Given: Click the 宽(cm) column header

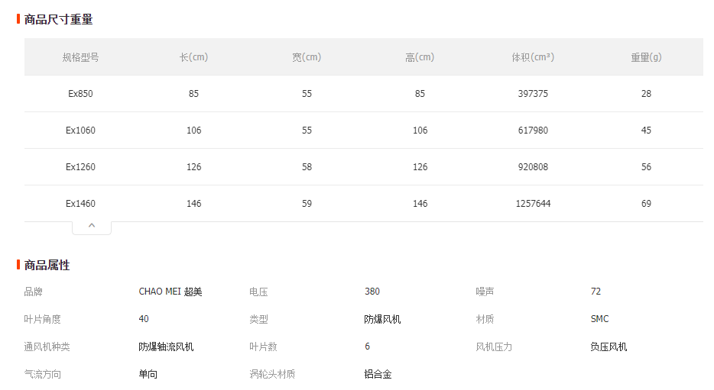Looking at the screenshot, I should (307, 57).
